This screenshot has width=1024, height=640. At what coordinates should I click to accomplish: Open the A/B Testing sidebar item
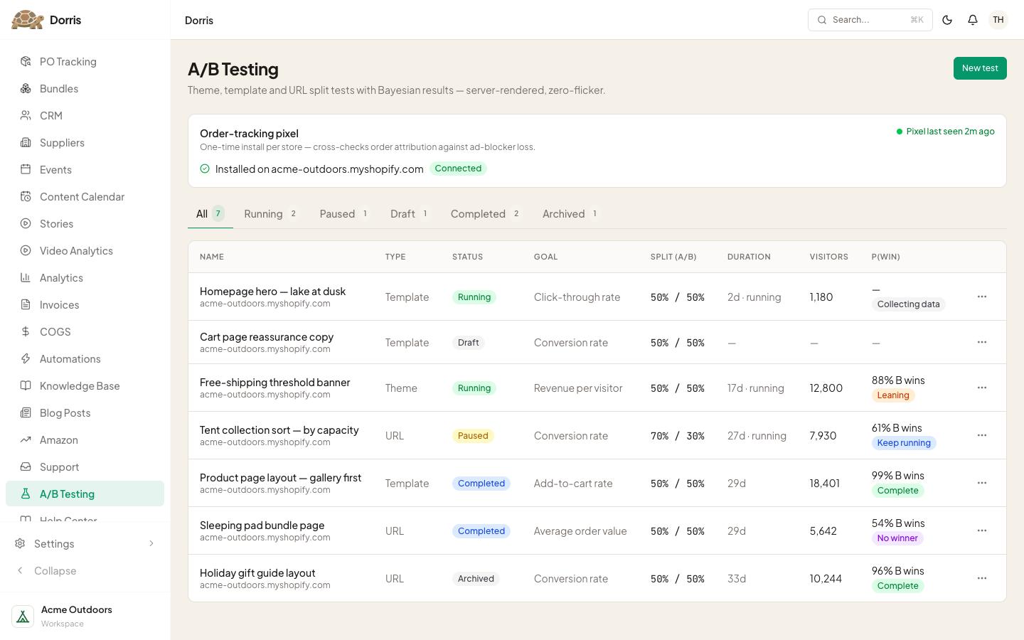pyautogui.click(x=85, y=494)
